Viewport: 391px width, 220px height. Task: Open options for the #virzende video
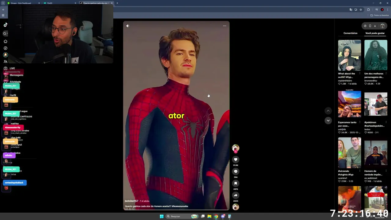click(360, 171)
